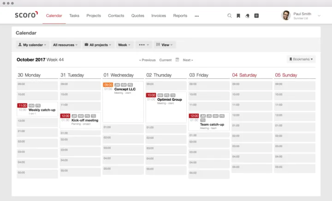
Task: Click the Scoro logo
Action: 26,15
